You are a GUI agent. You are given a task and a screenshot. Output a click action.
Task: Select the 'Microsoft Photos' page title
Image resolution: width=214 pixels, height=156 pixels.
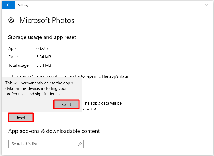47,20
